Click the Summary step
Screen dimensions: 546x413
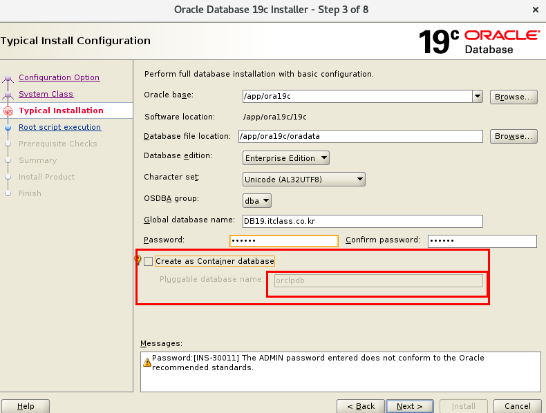tap(37, 160)
